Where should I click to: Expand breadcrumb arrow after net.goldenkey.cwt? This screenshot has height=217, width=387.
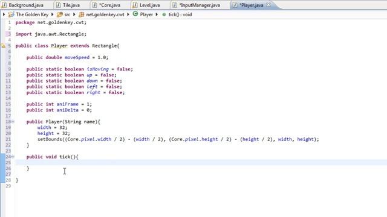click(128, 14)
